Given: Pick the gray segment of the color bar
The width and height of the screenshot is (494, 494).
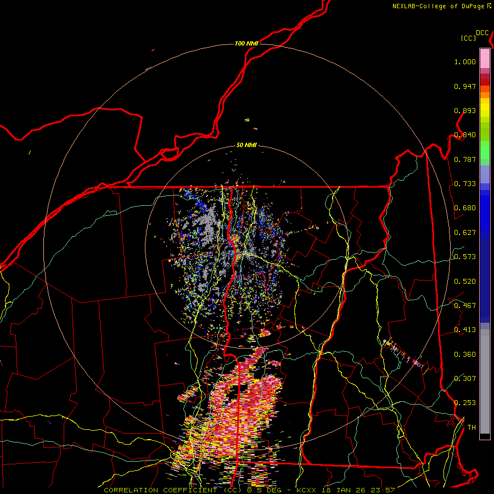Looking at the screenshot, I should pos(485,381).
